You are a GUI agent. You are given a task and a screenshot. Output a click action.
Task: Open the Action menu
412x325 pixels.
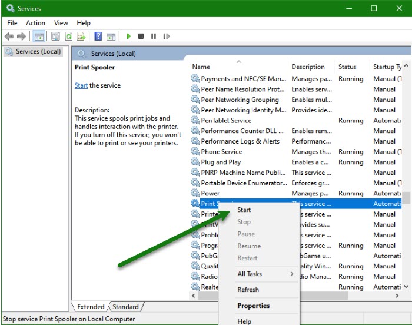pos(35,23)
